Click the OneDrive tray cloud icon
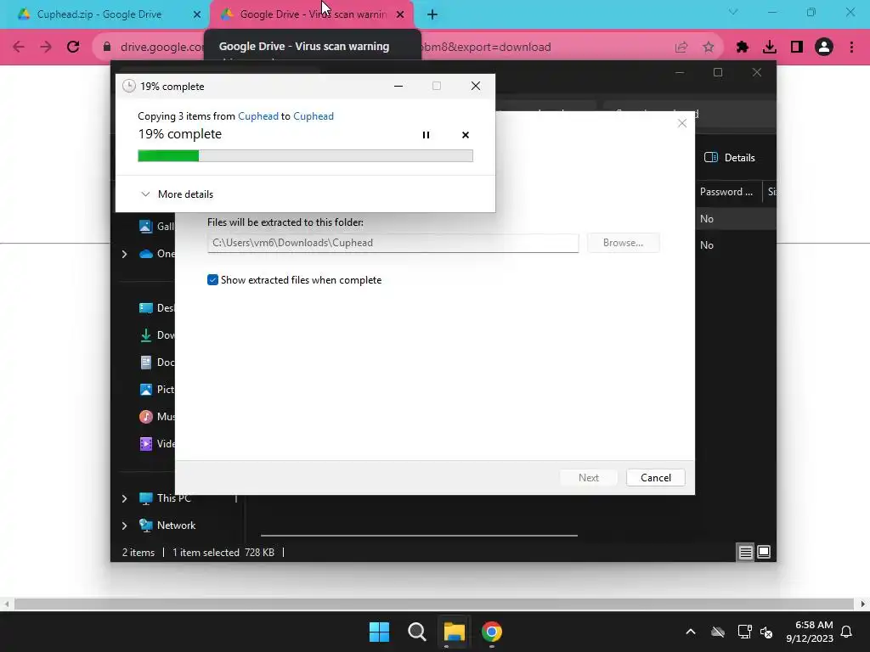The width and height of the screenshot is (870, 652). click(718, 632)
